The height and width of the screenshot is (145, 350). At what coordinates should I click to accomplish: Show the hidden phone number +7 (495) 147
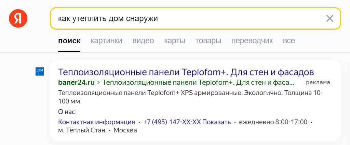click(187, 122)
